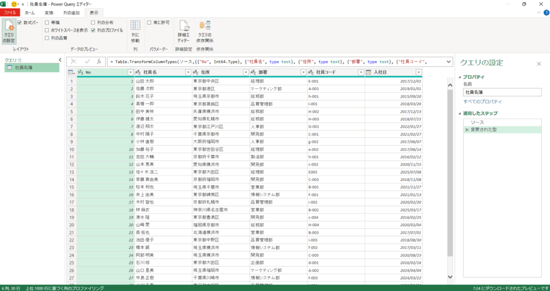
Task: Select the ソース applied step
Action: pos(477,122)
